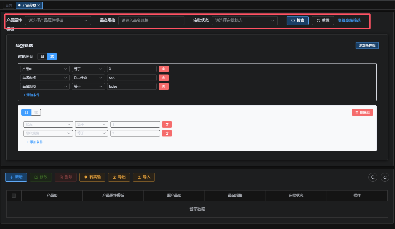395x229 pixels.
Task: Tick the select-all checkbox in table header
Action: point(14,195)
